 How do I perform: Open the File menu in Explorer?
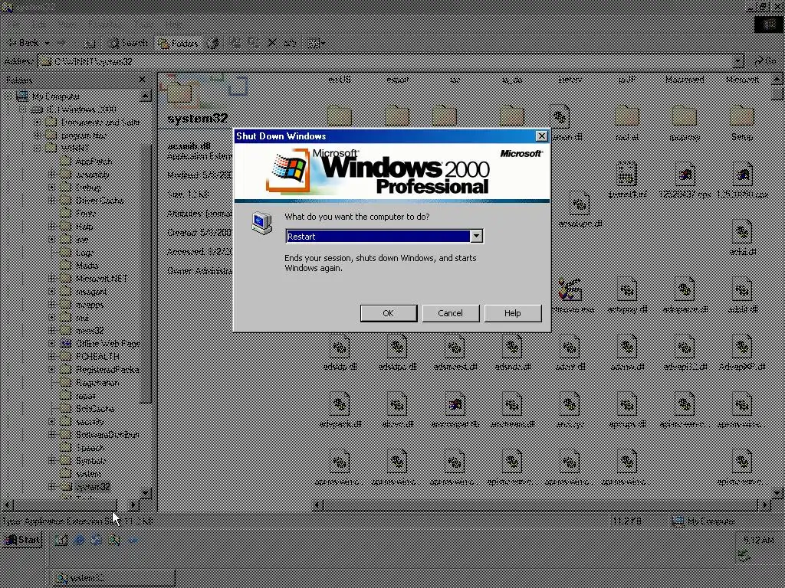13,24
